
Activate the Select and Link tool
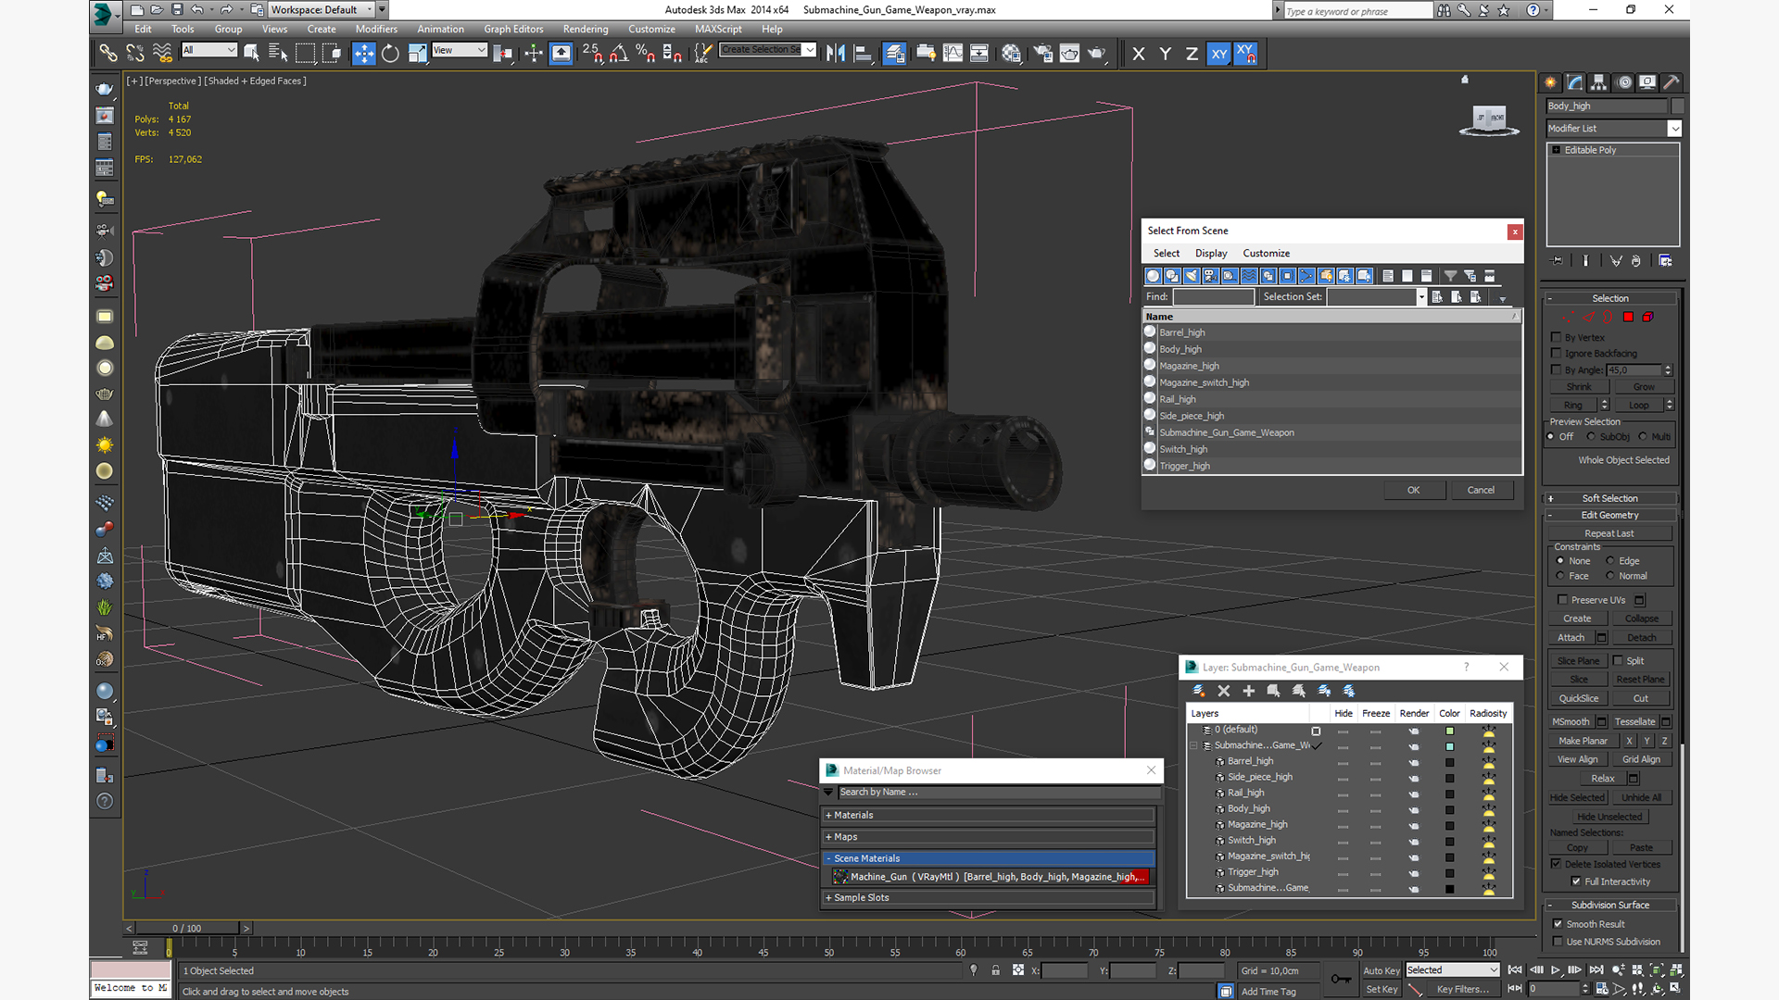pos(108,54)
